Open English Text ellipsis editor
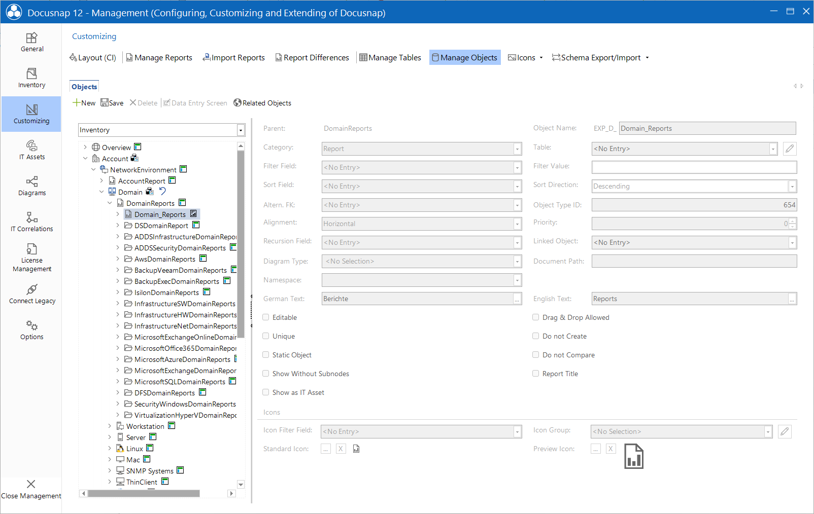 pos(792,299)
